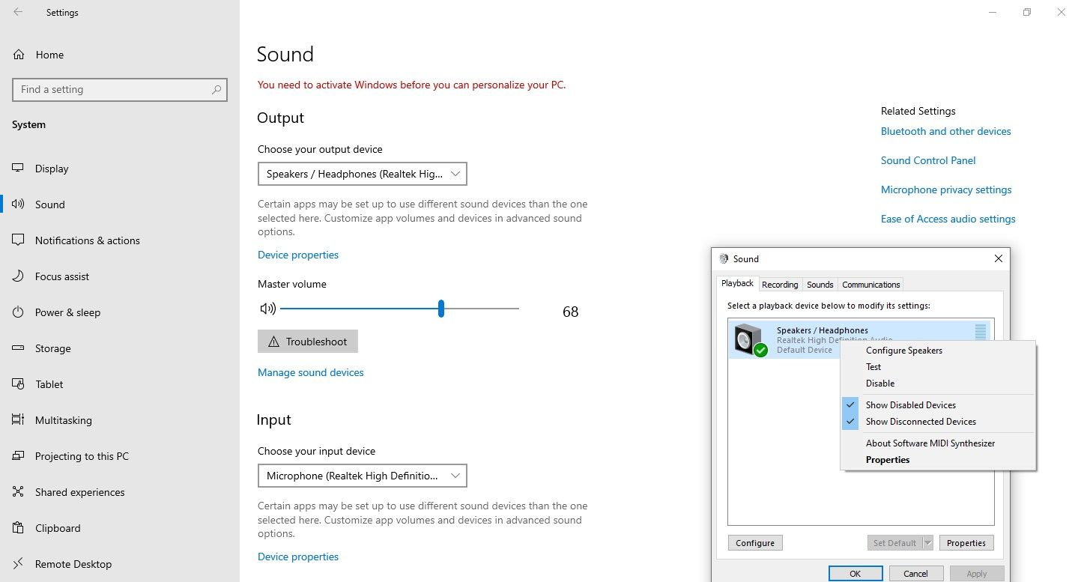Open Ease of Access audio settings
This screenshot has height=582, width=1078.
tap(948, 219)
